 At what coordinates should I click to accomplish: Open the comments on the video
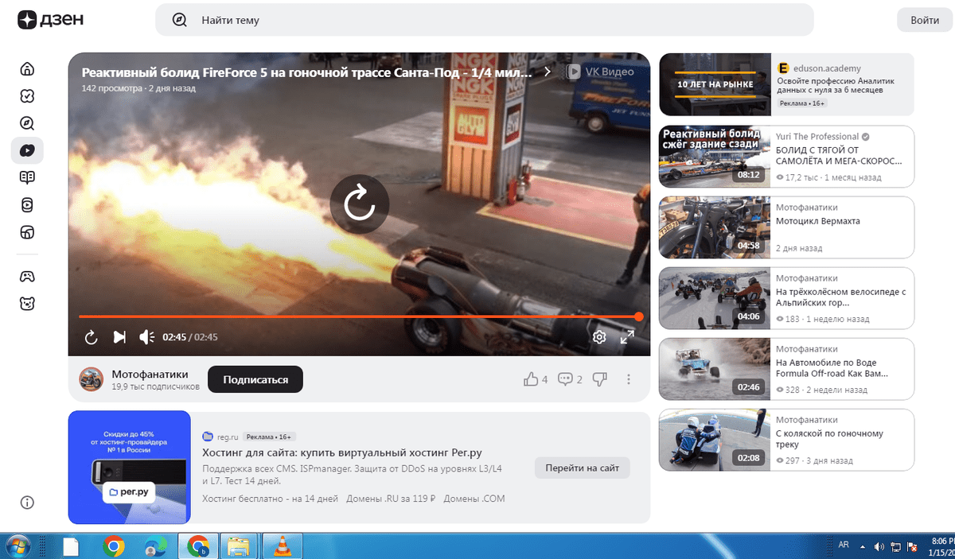(x=570, y=379)
